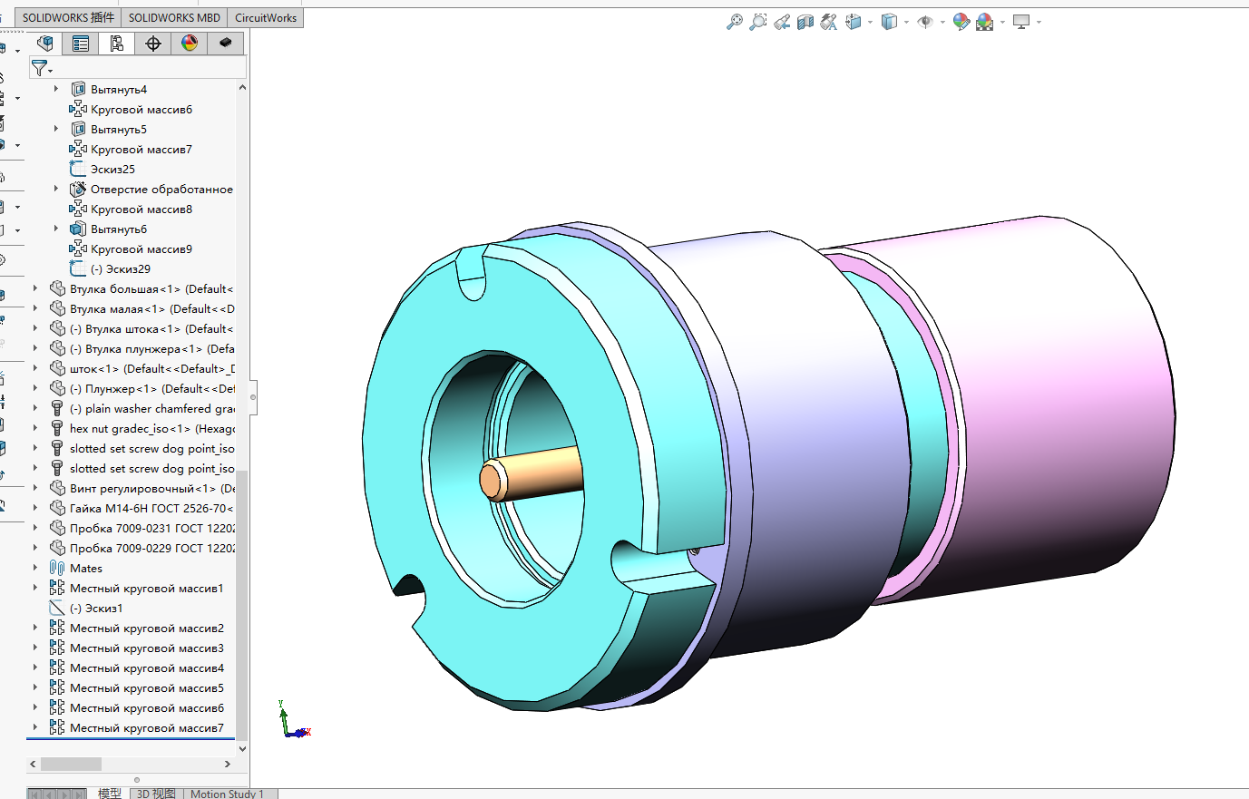The height and width of the screenshot is (799, 1249).
Task: Open the Hide/Show Items eye dropdown
Action: point(942,23)
